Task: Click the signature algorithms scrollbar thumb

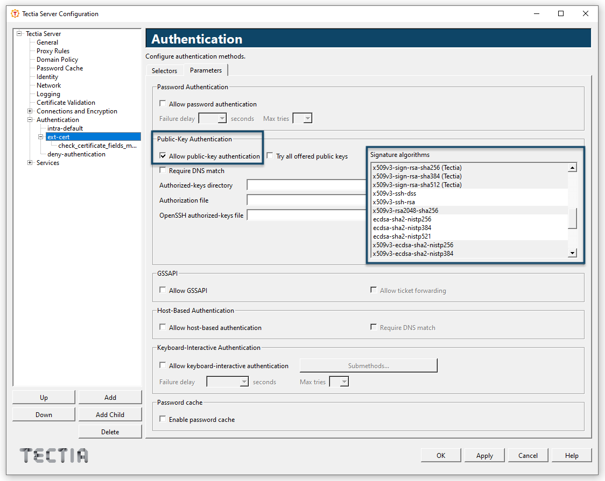Action: pos(573,218)
